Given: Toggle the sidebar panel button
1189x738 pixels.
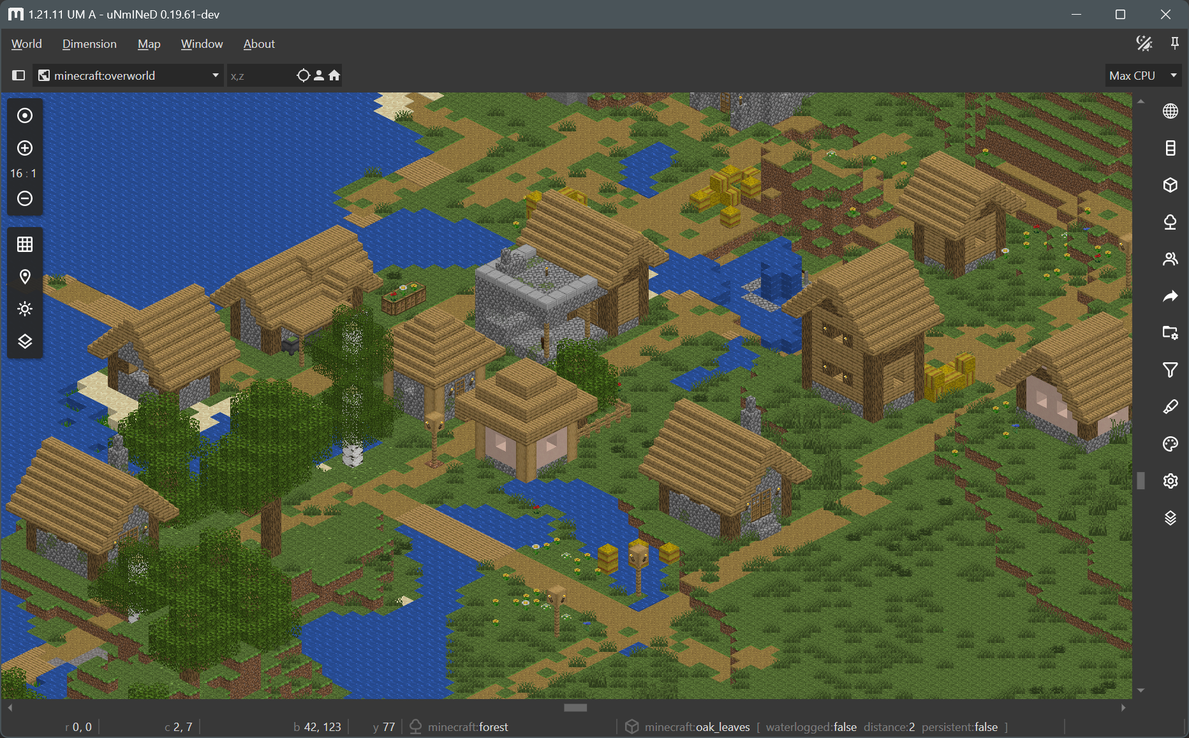Looking at the screenshot, I should click(18, 75).
